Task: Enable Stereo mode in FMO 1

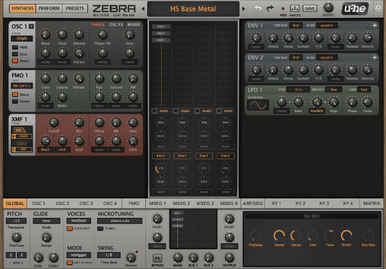Action: 15,101
